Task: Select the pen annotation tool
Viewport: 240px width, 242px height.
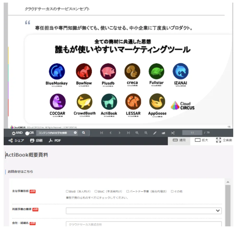Action: [155, 133]
